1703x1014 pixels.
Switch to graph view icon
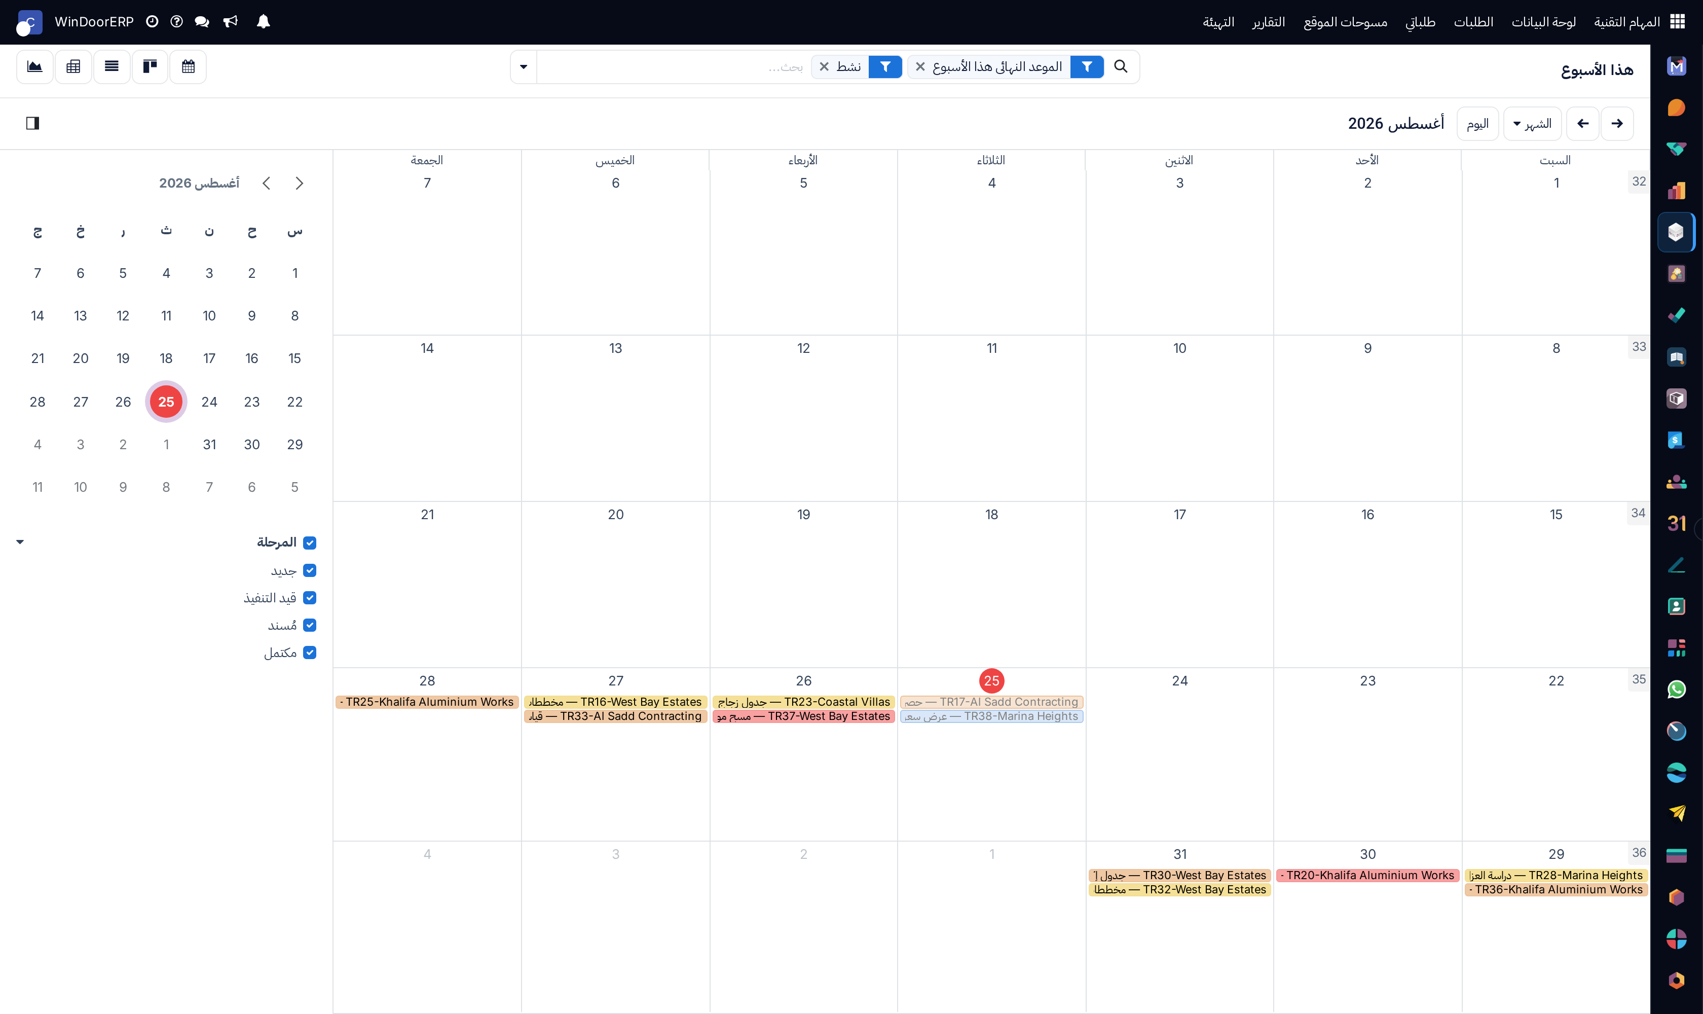point(35,66)
